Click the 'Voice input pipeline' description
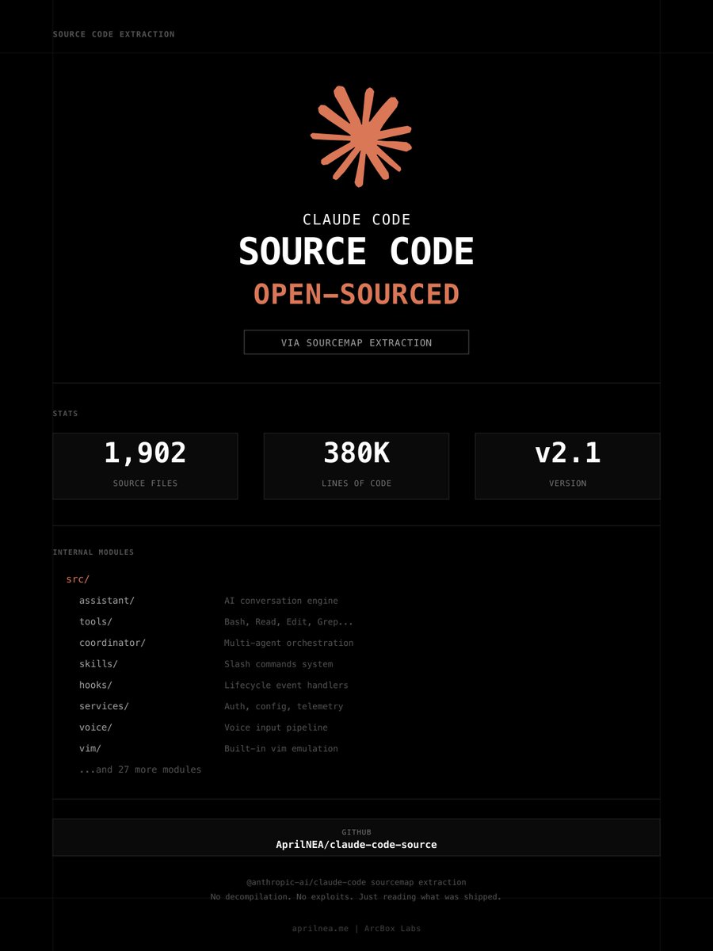The image size is (713, 951). 276,728
